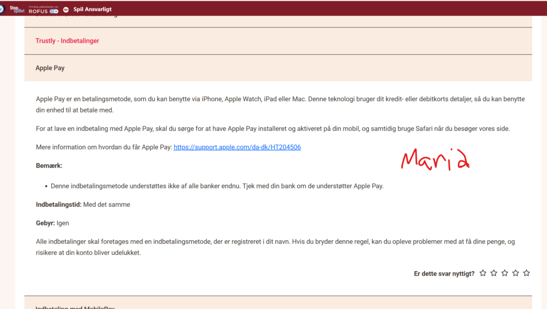The height and width of the screenshot is (309, 547).
Task: Click the "Bemærk:" heading text
Action: pyautogui.click(x=49, y=166)
